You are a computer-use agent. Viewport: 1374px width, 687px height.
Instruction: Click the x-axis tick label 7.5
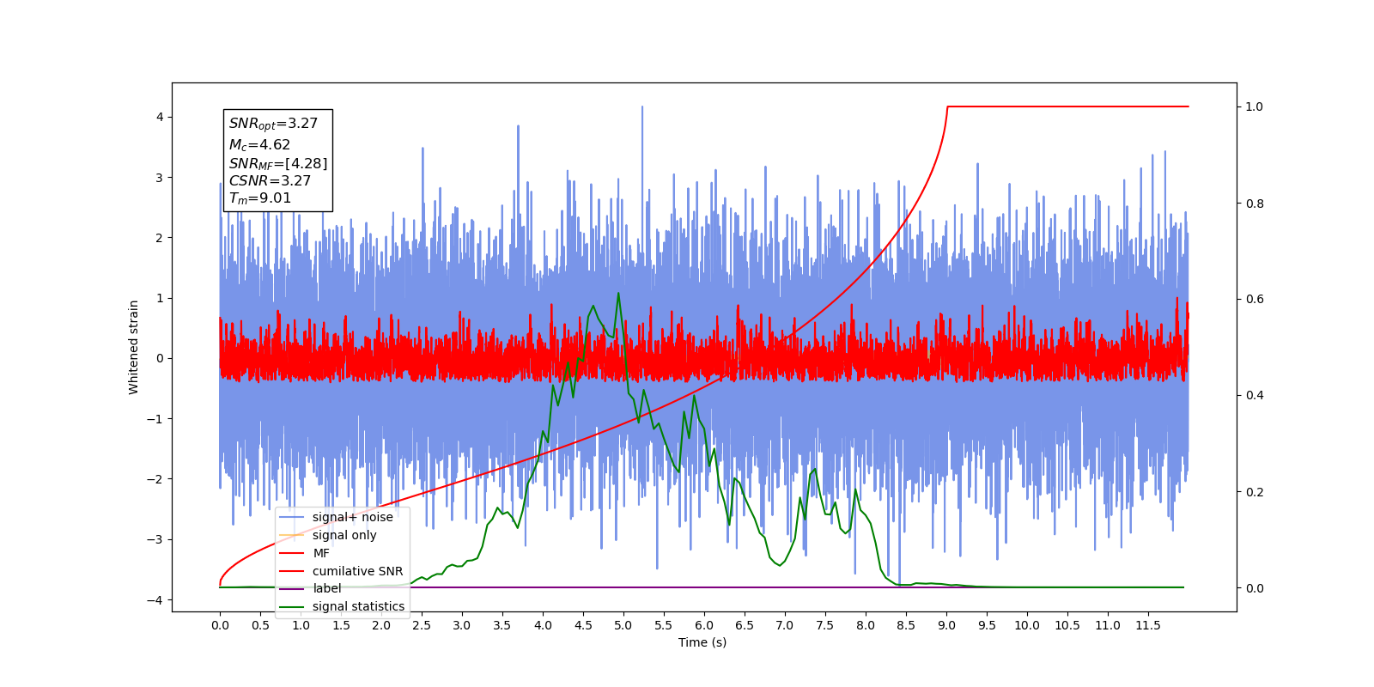point(825,625)
